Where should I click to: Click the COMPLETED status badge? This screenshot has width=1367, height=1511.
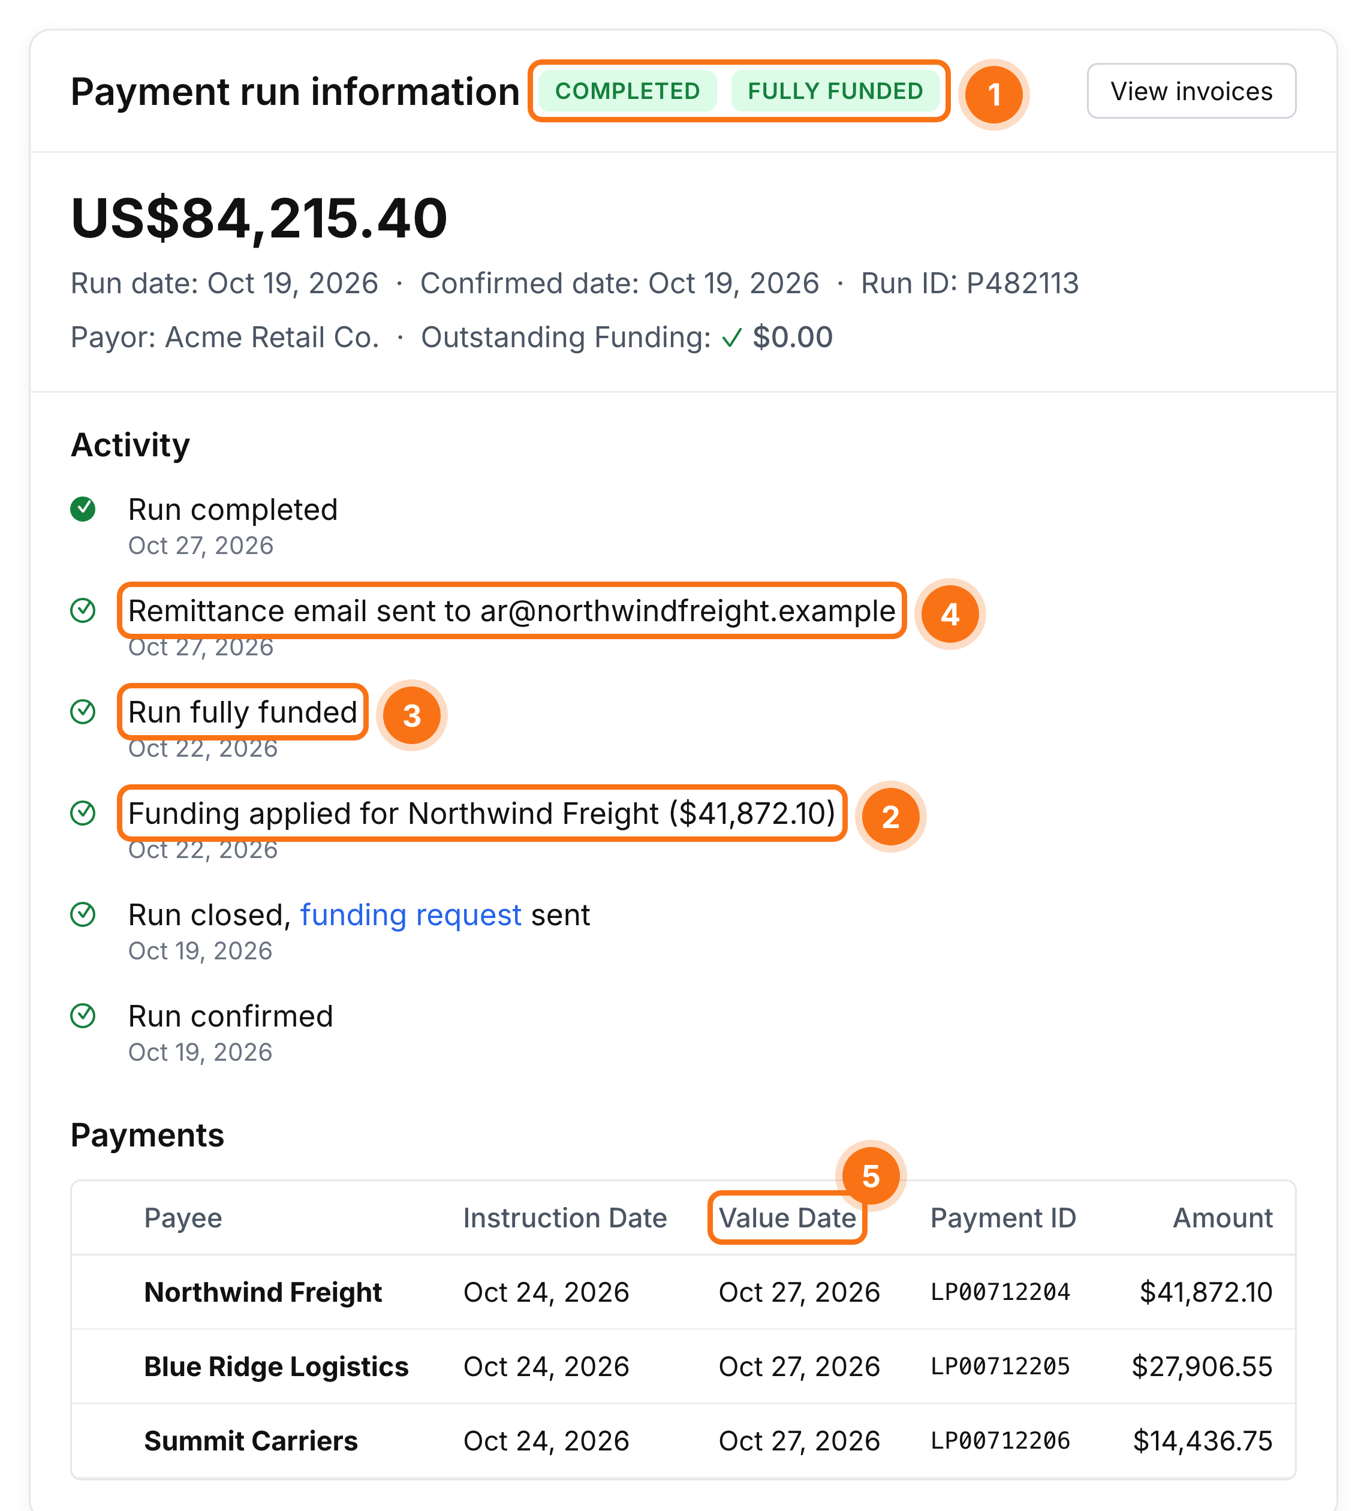pos(627,91)
